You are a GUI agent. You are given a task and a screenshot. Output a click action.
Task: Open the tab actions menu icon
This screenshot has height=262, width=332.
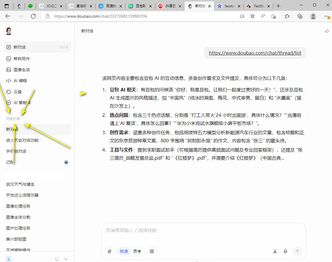click(x=7, y=6)
